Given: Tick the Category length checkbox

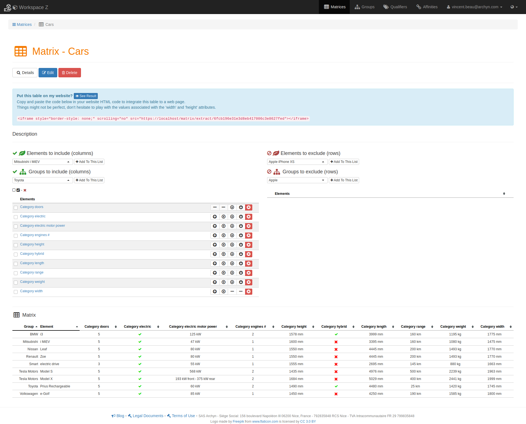Looking at the screenshot, I should click(16, 264).
